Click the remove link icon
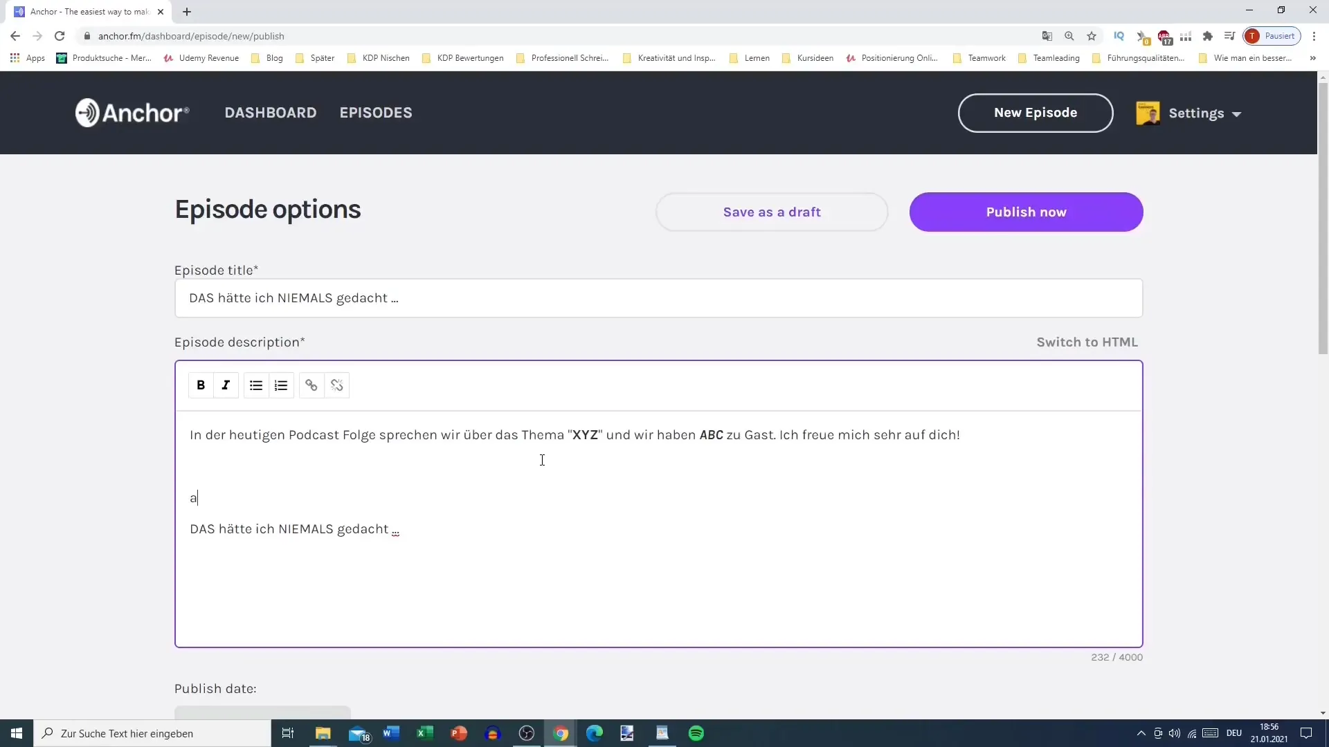1329x747 pixels. point(336,385)
